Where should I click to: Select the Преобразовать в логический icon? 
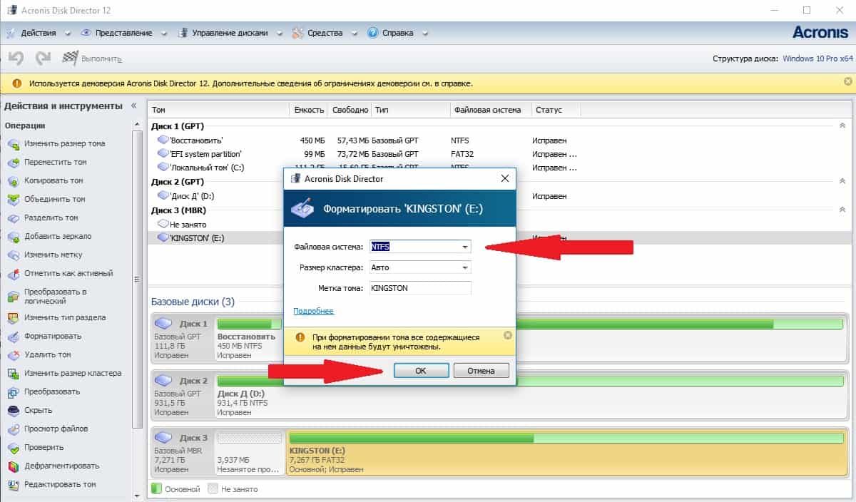point(13,296)
